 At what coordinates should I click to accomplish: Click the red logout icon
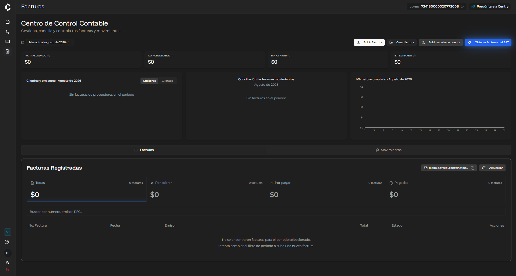point(8,270)
